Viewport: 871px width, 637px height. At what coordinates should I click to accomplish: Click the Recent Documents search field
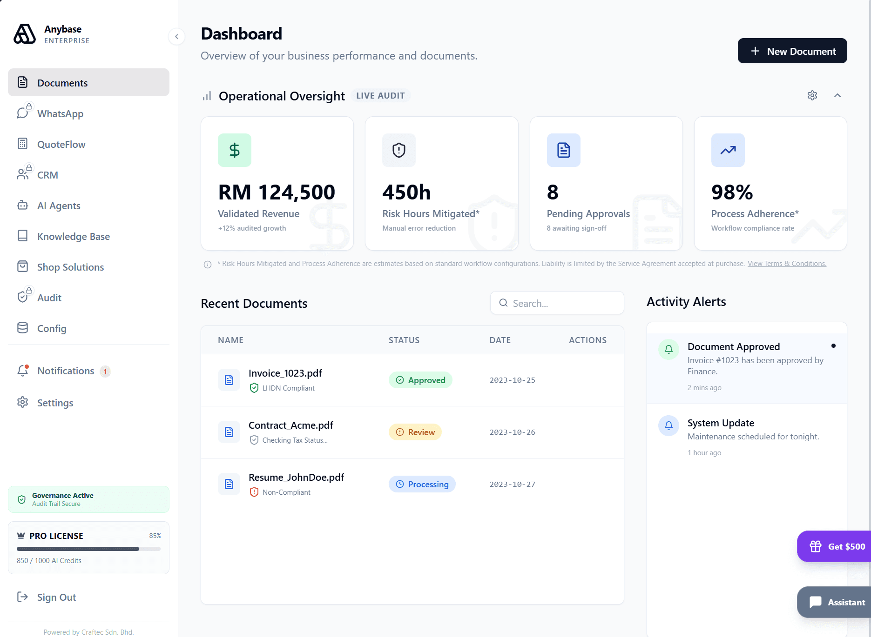coord(557,303)
